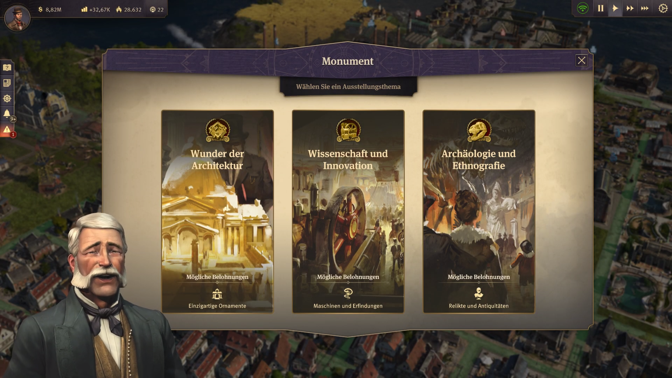Click the population count 28.632
Image resolution: width=672 pixels, height=378 pixels.
(129, 10)
